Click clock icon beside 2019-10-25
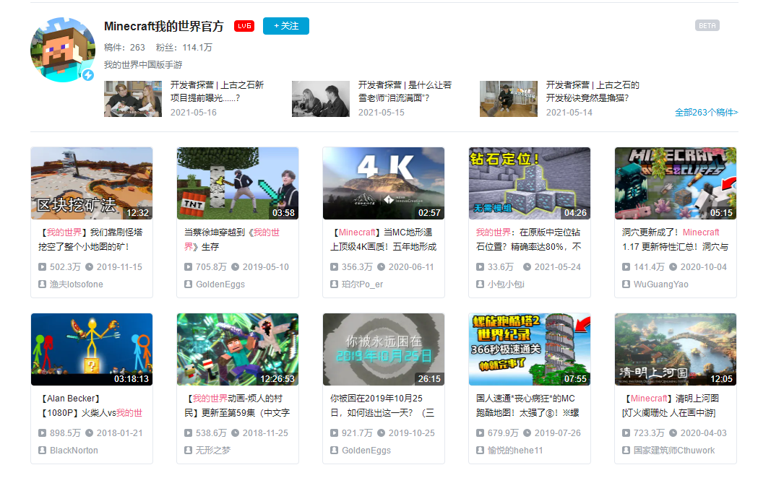Image resolution: width=758 pixels, height=478 pixels. [382, 433]
